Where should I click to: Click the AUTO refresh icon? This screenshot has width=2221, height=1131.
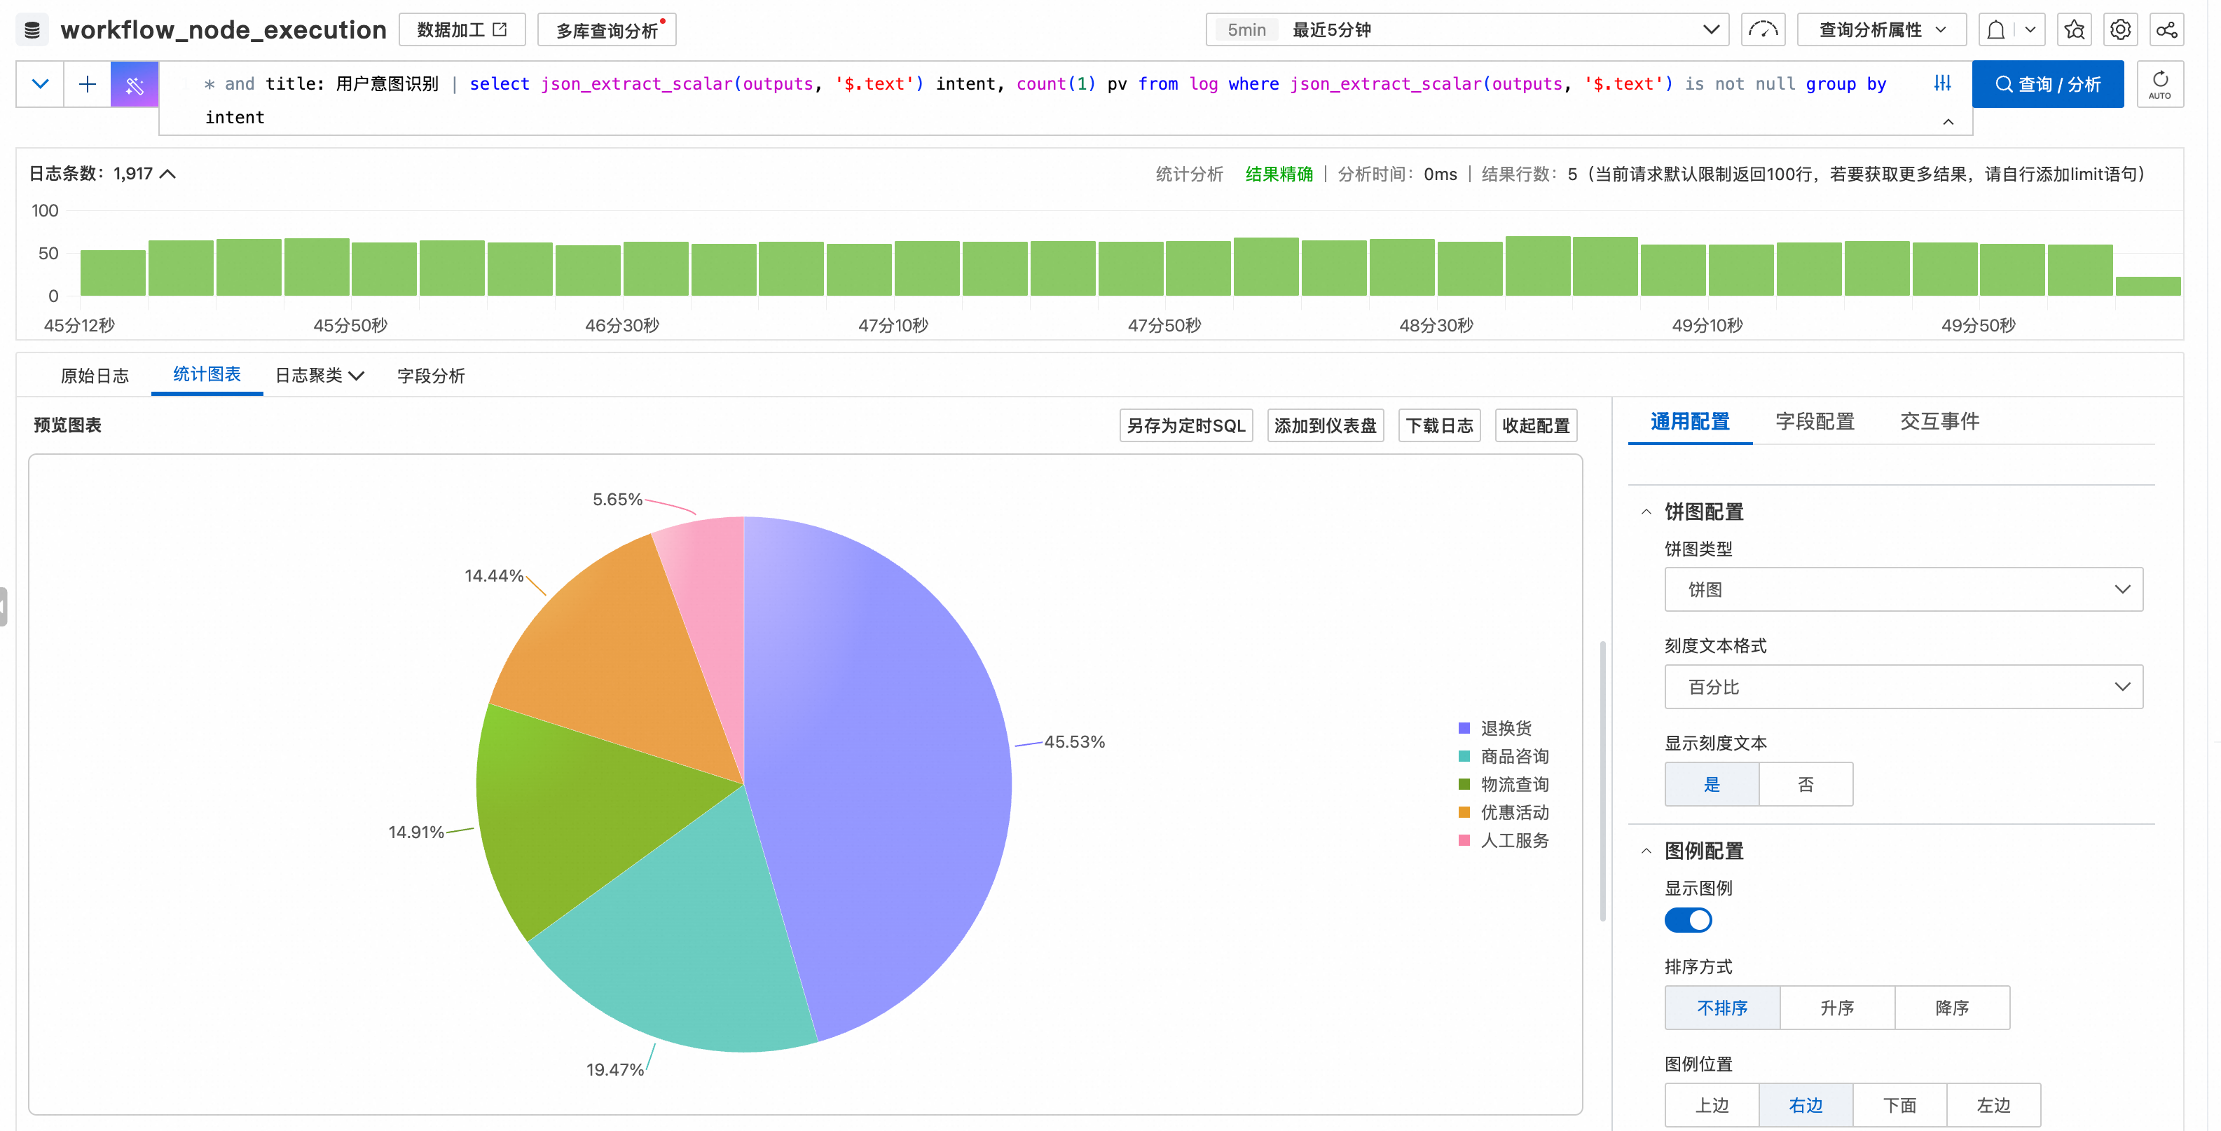click(2160, 85)
